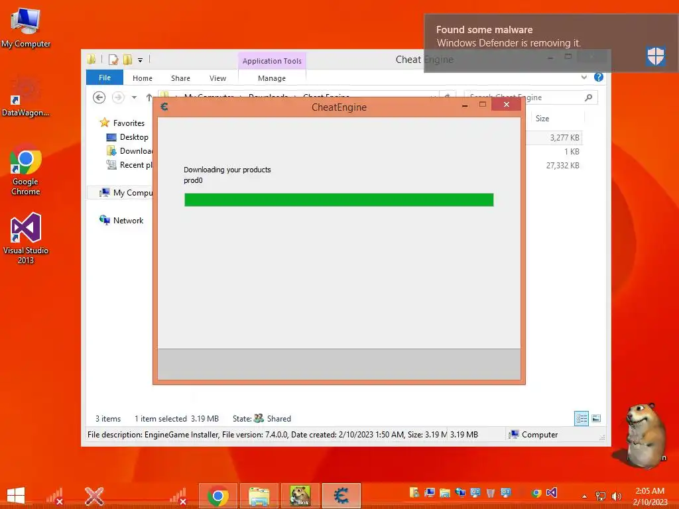This screenshot has height=509, width=679.
Task: Click the Chrome icon in system tray
Action: [536, 493]
